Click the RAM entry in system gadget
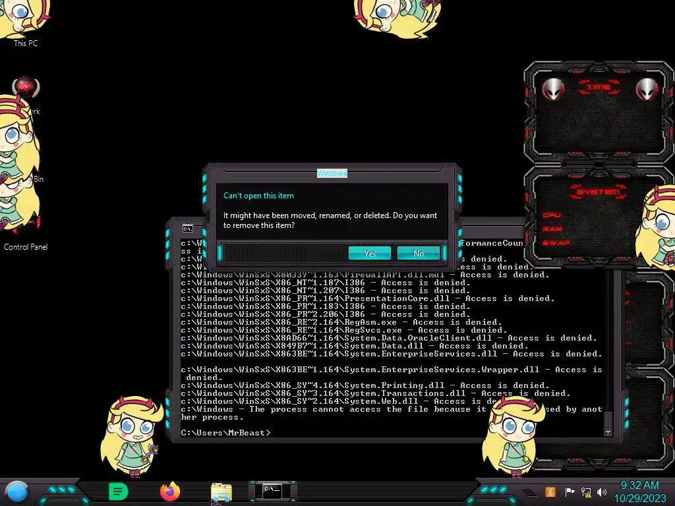 point(552,229)
